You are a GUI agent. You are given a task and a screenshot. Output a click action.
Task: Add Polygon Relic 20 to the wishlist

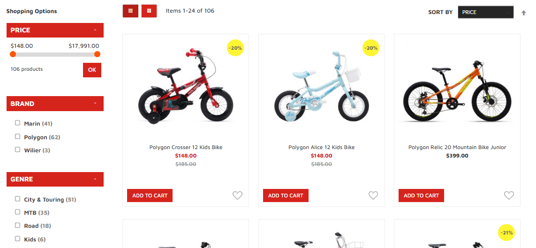click(x=509, y=195)
